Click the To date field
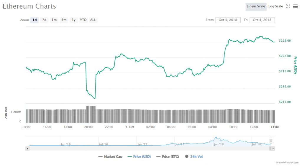The width and height of the screenshot is (302, 166). point(262,20)
